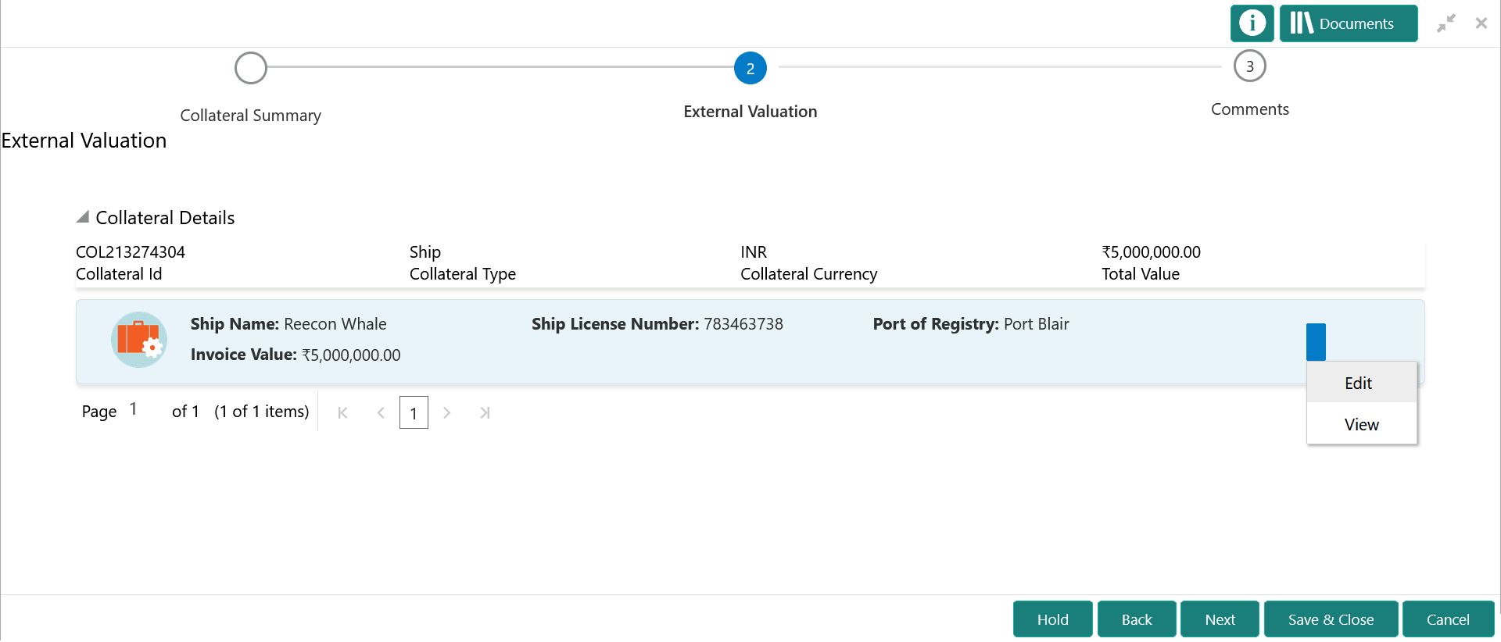Select step 2 External Valuation circle
1501x642 pixels.
point(750,68)
